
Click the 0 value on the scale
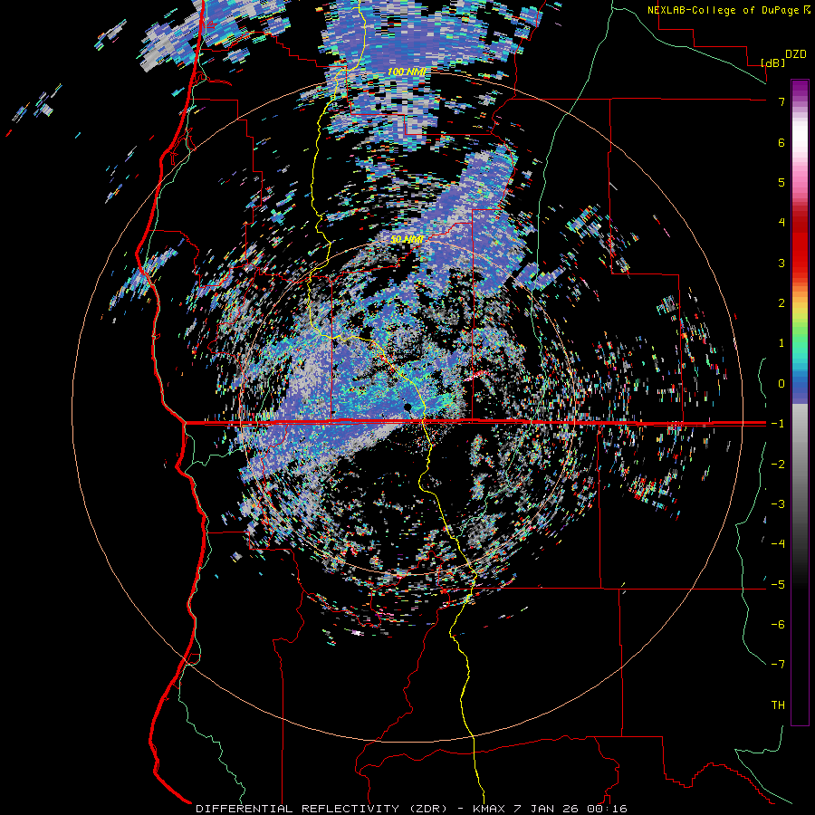click(781, 384)
